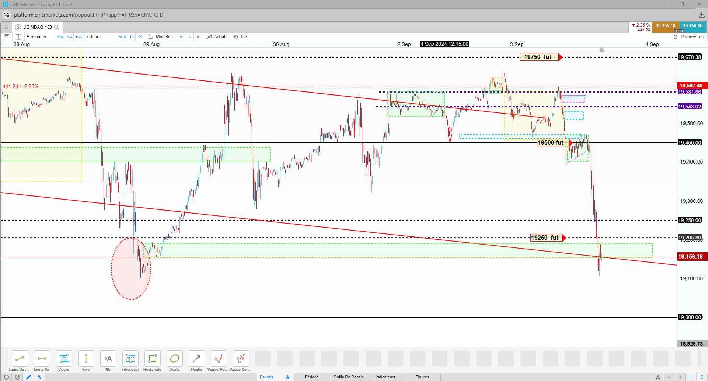This screenshot has width=708, height=381.
Task: Open the Outils De Dessin tab
Action: click(x=348, y=377)
